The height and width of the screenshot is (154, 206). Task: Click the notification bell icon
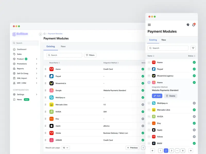tap(194, 25)
